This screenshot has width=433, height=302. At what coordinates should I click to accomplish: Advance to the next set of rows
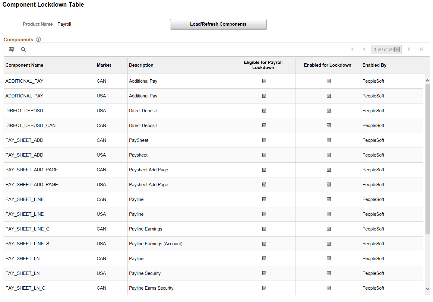coord(409,49)
